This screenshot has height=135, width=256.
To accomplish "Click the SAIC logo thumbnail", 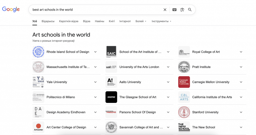I will 111,52.
